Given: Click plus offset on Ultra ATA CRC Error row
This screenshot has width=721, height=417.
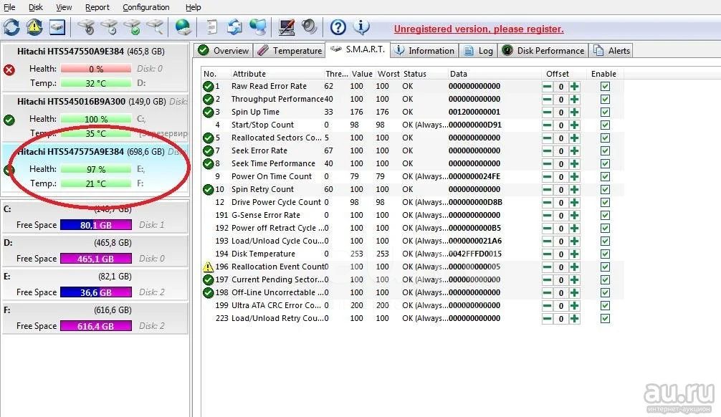Looking at the screenshot, I should tap(574, 305).
